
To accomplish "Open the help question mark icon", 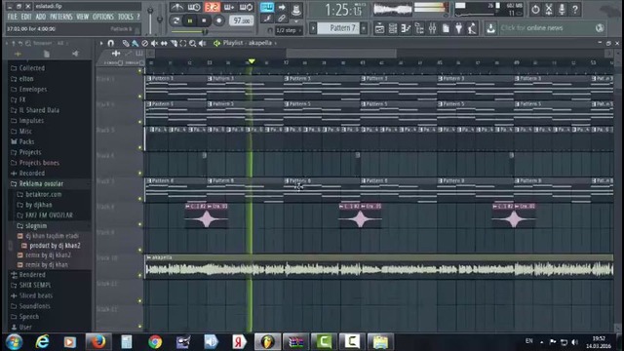I will (x=575, y=10).
